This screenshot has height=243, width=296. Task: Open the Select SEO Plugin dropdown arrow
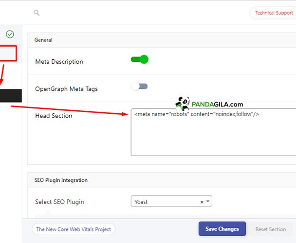point(208,202)
